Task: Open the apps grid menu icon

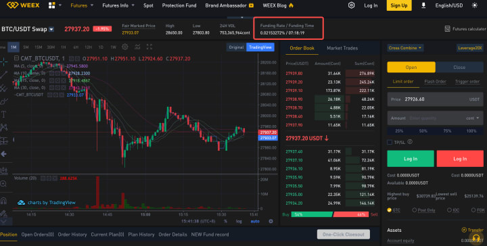Action: point(52,5)
